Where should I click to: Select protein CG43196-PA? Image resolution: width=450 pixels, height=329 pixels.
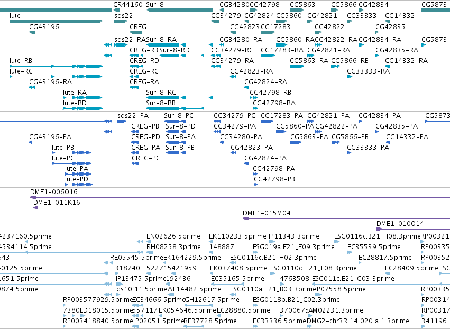(50, 137)
